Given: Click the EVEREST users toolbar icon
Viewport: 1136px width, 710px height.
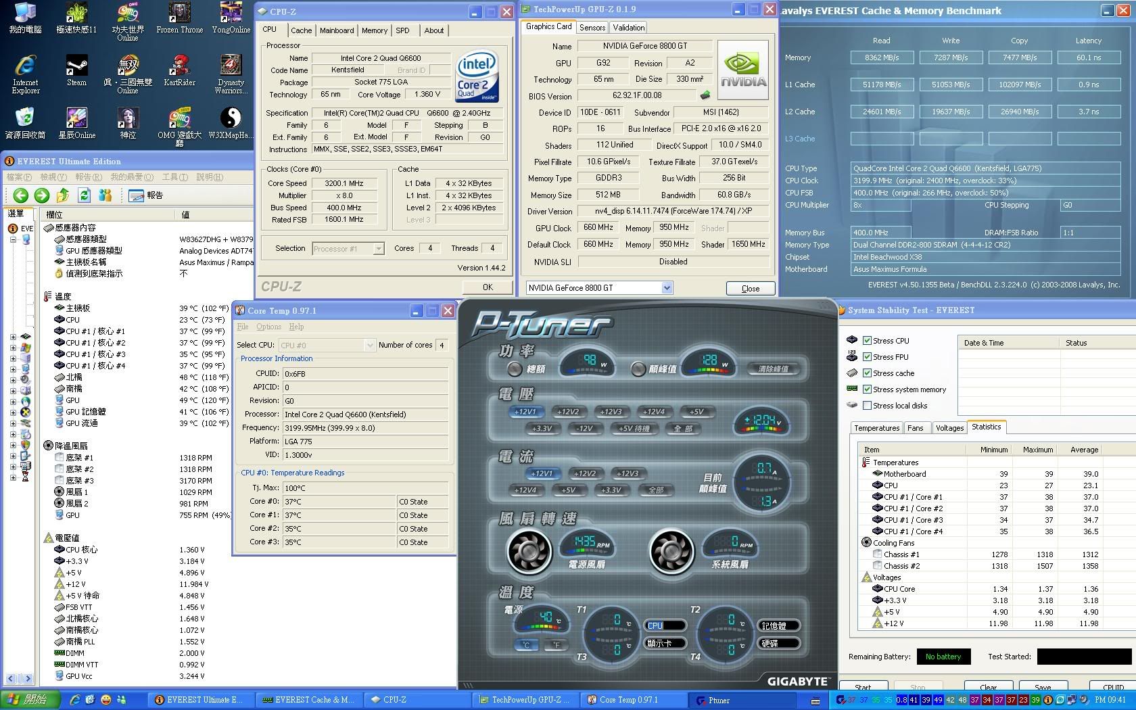Looking at the screenshot, I should tap(105, 195).
